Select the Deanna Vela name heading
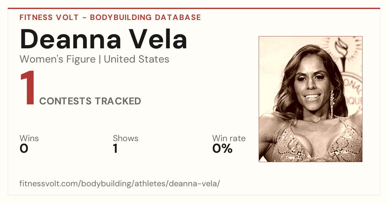The height and width of the screenshot is (203, 388). tap(103, 39)
